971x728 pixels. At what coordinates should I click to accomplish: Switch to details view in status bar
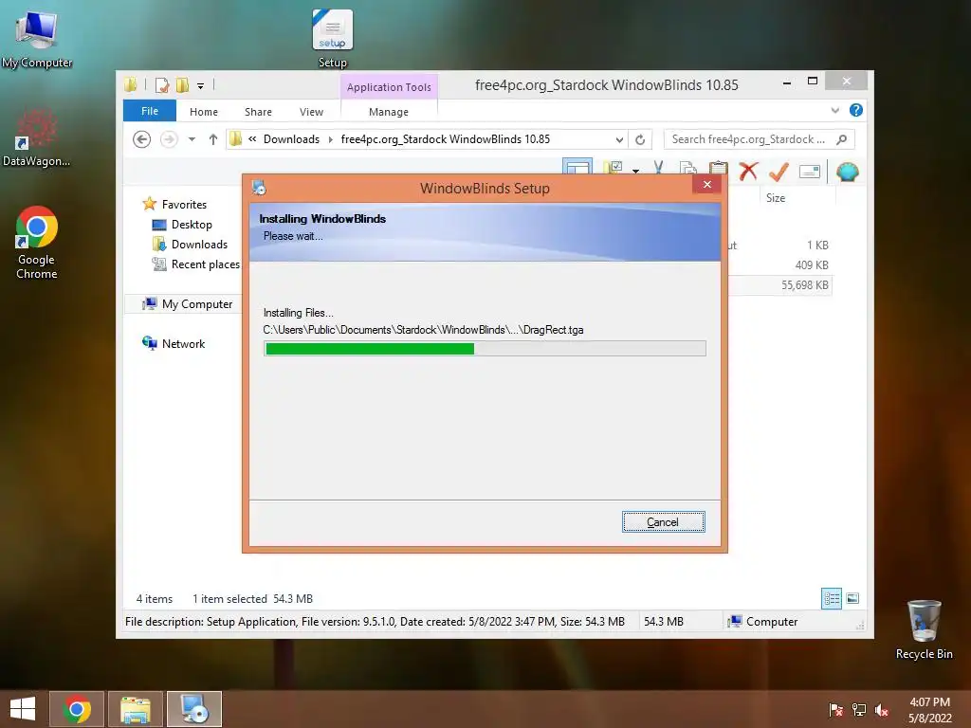[x=831, y=598]
